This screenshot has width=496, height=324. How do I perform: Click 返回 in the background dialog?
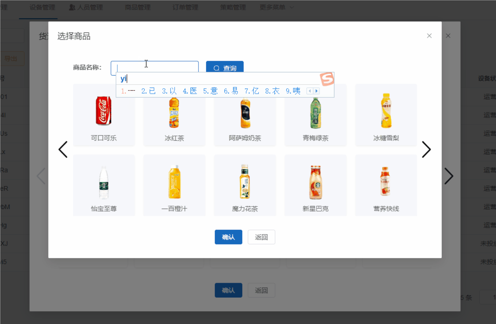(261, 290)
